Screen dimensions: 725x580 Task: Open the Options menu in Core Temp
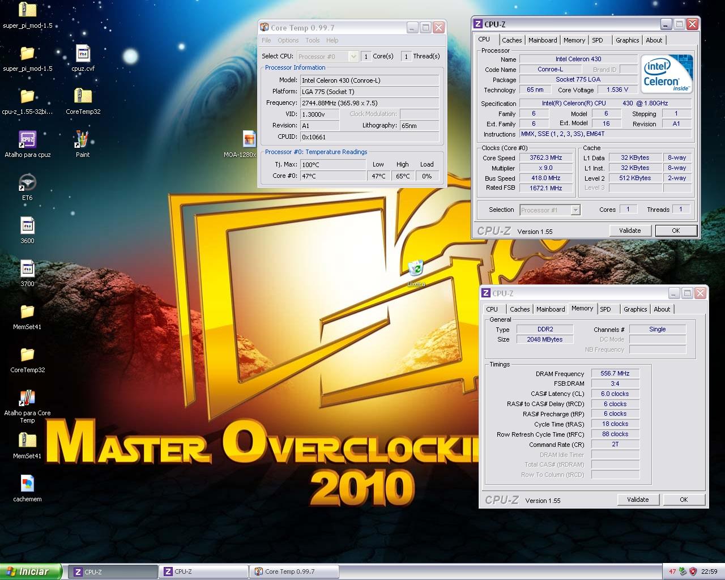288,40
